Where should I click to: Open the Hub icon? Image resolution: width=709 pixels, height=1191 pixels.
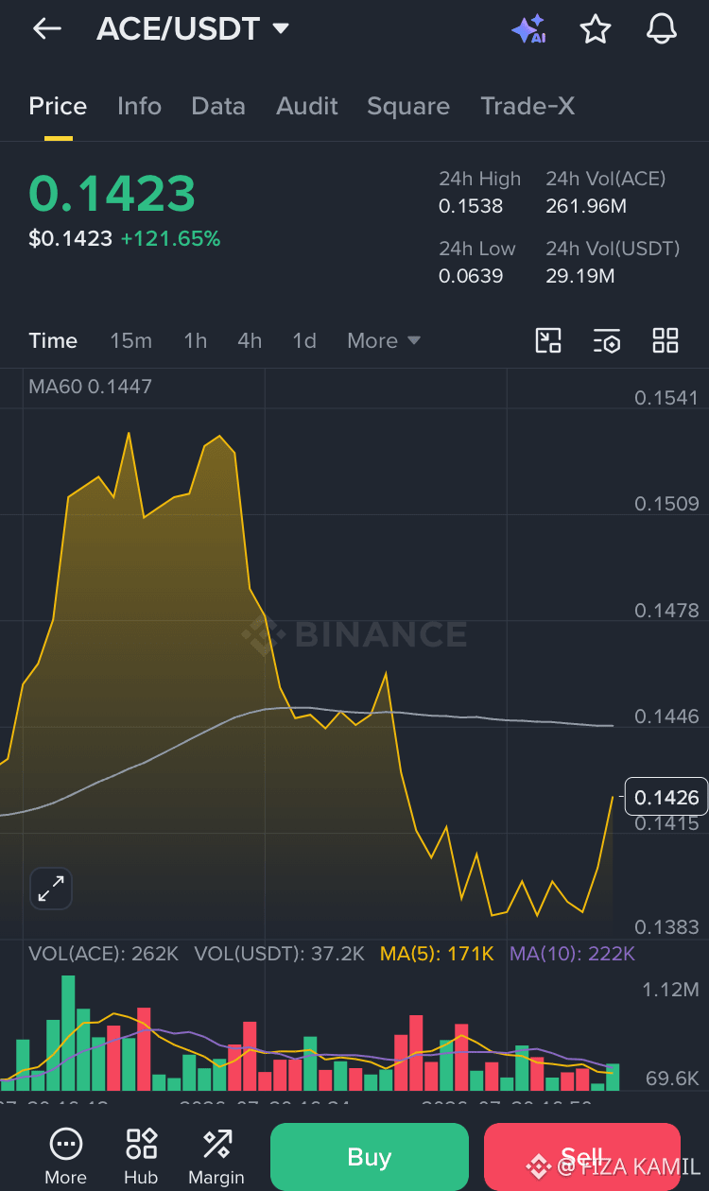tap(141, 1156)
